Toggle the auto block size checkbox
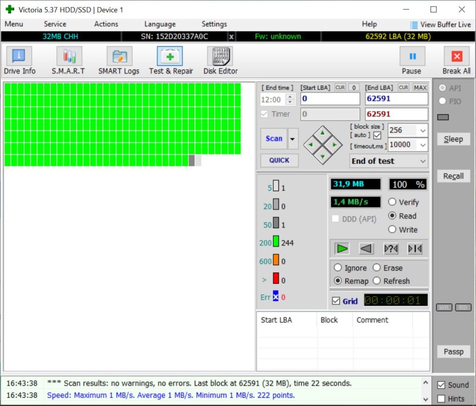Screen dimensions: 476x406 point(377,135)
